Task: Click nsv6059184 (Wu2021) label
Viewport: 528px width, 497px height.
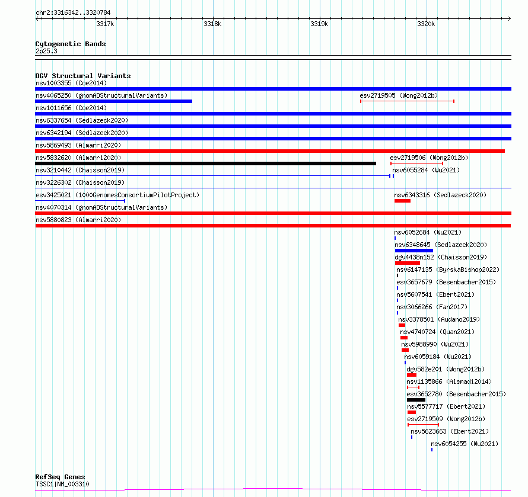Action: point(438,357)
